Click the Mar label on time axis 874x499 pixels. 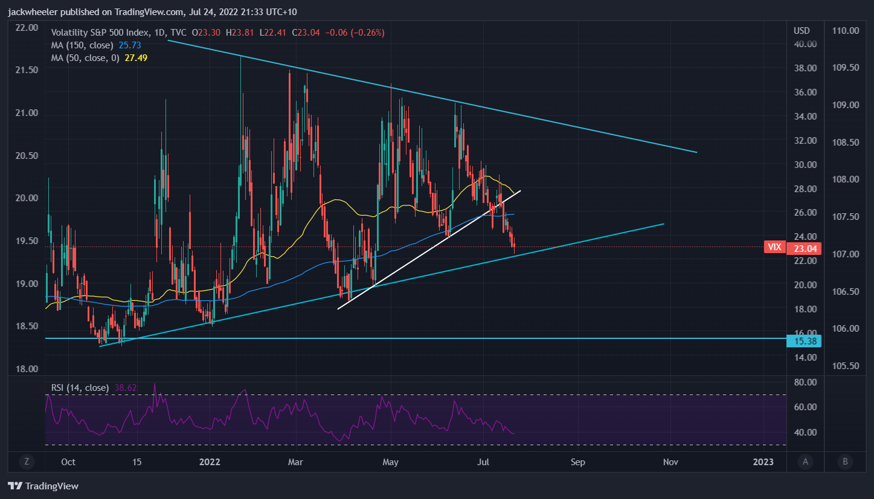[x=296, y=462]
